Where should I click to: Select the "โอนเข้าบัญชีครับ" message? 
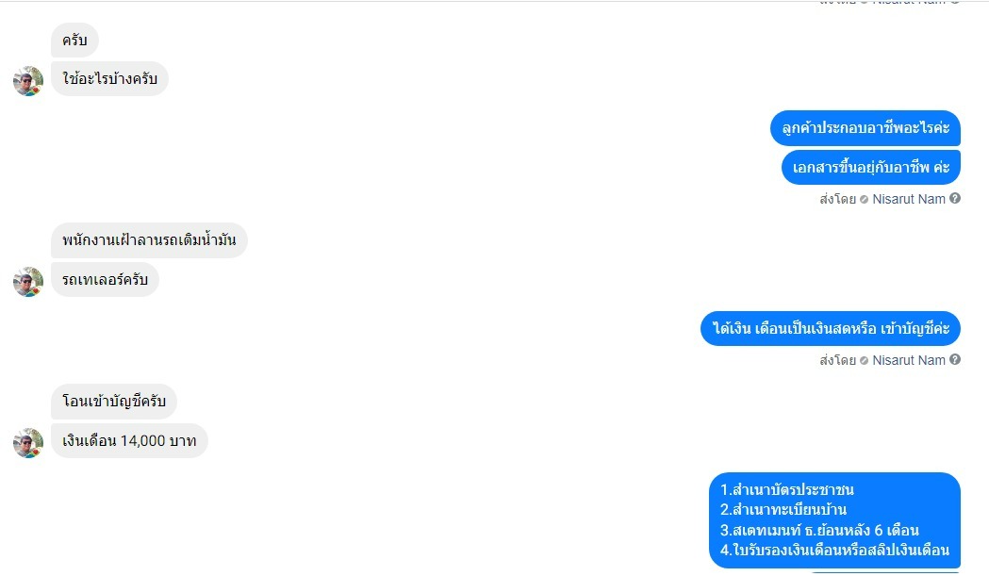tap(113, 402)
